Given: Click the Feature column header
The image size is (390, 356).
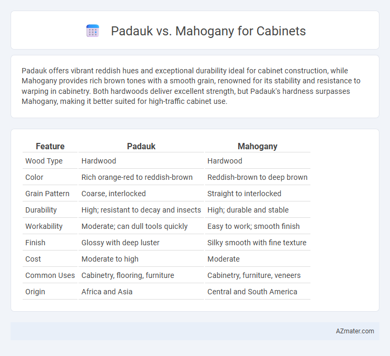Looking at the screenshot, I should [x=50, y=147].
